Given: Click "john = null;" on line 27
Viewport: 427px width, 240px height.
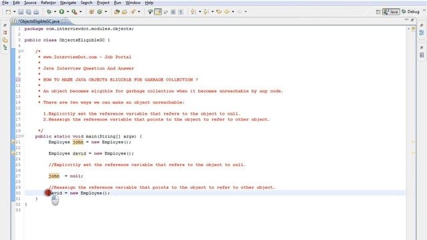Looking at the screenshot, I should [x=66, y=176].
